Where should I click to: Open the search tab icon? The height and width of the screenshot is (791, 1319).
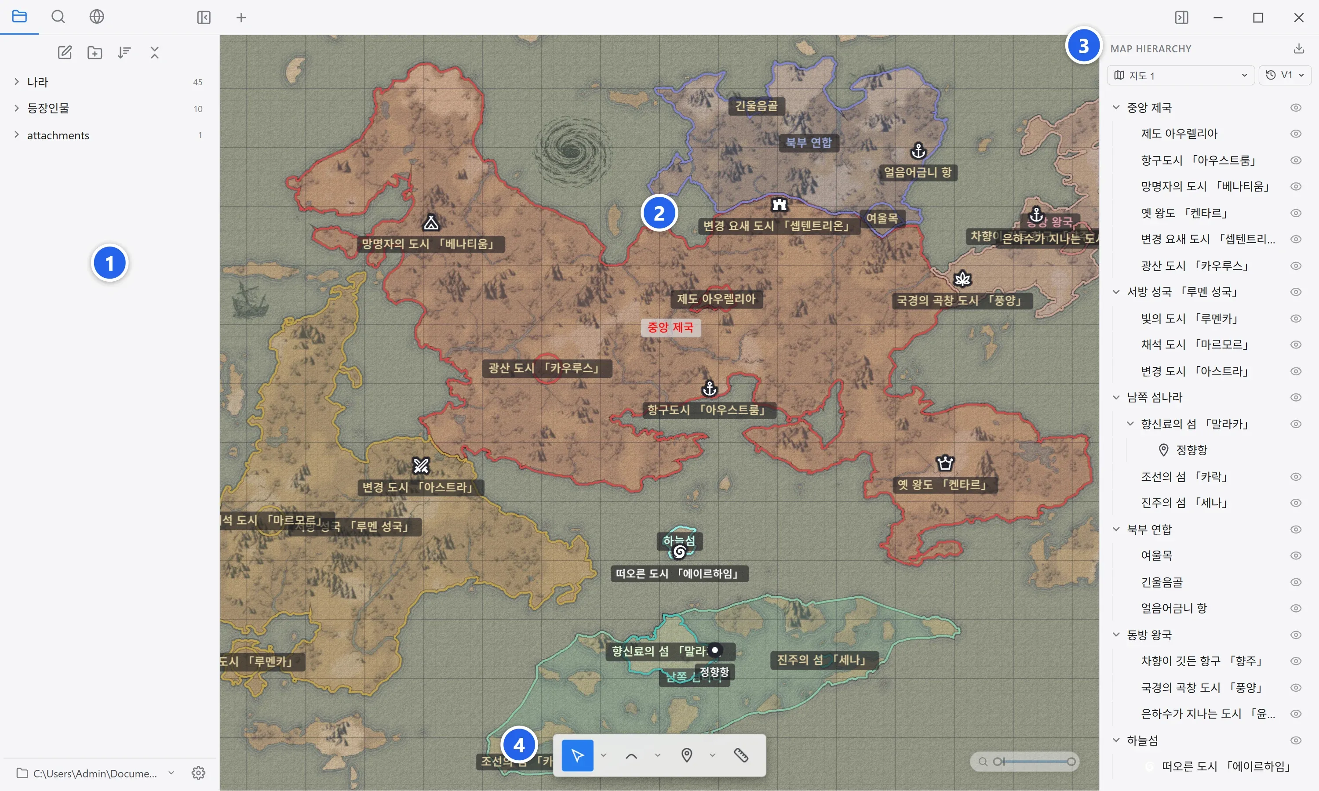58,17
